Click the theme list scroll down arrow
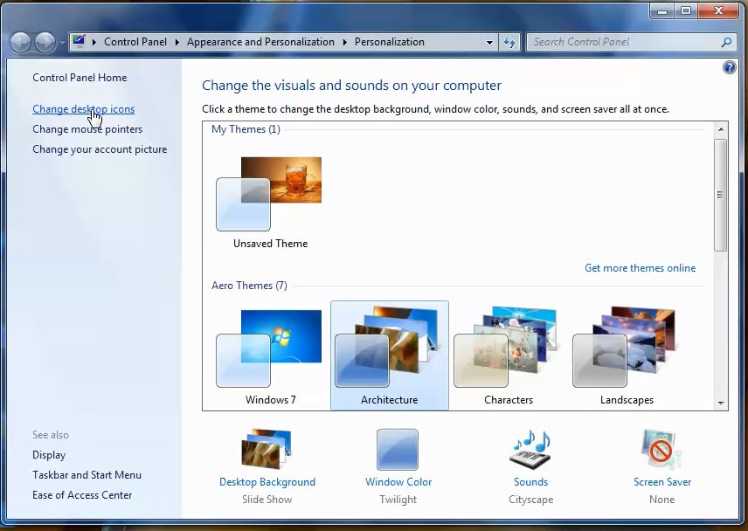The image size is (748, 531). (x=720, y=403)
